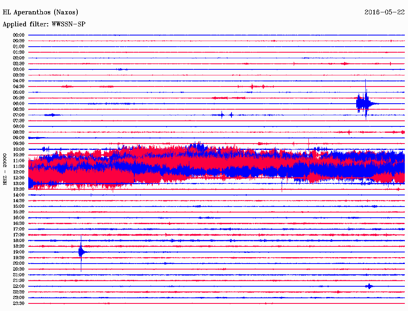Select the 08:00 time label
Viewport: 408px width, 311px height.
(19, 126)
